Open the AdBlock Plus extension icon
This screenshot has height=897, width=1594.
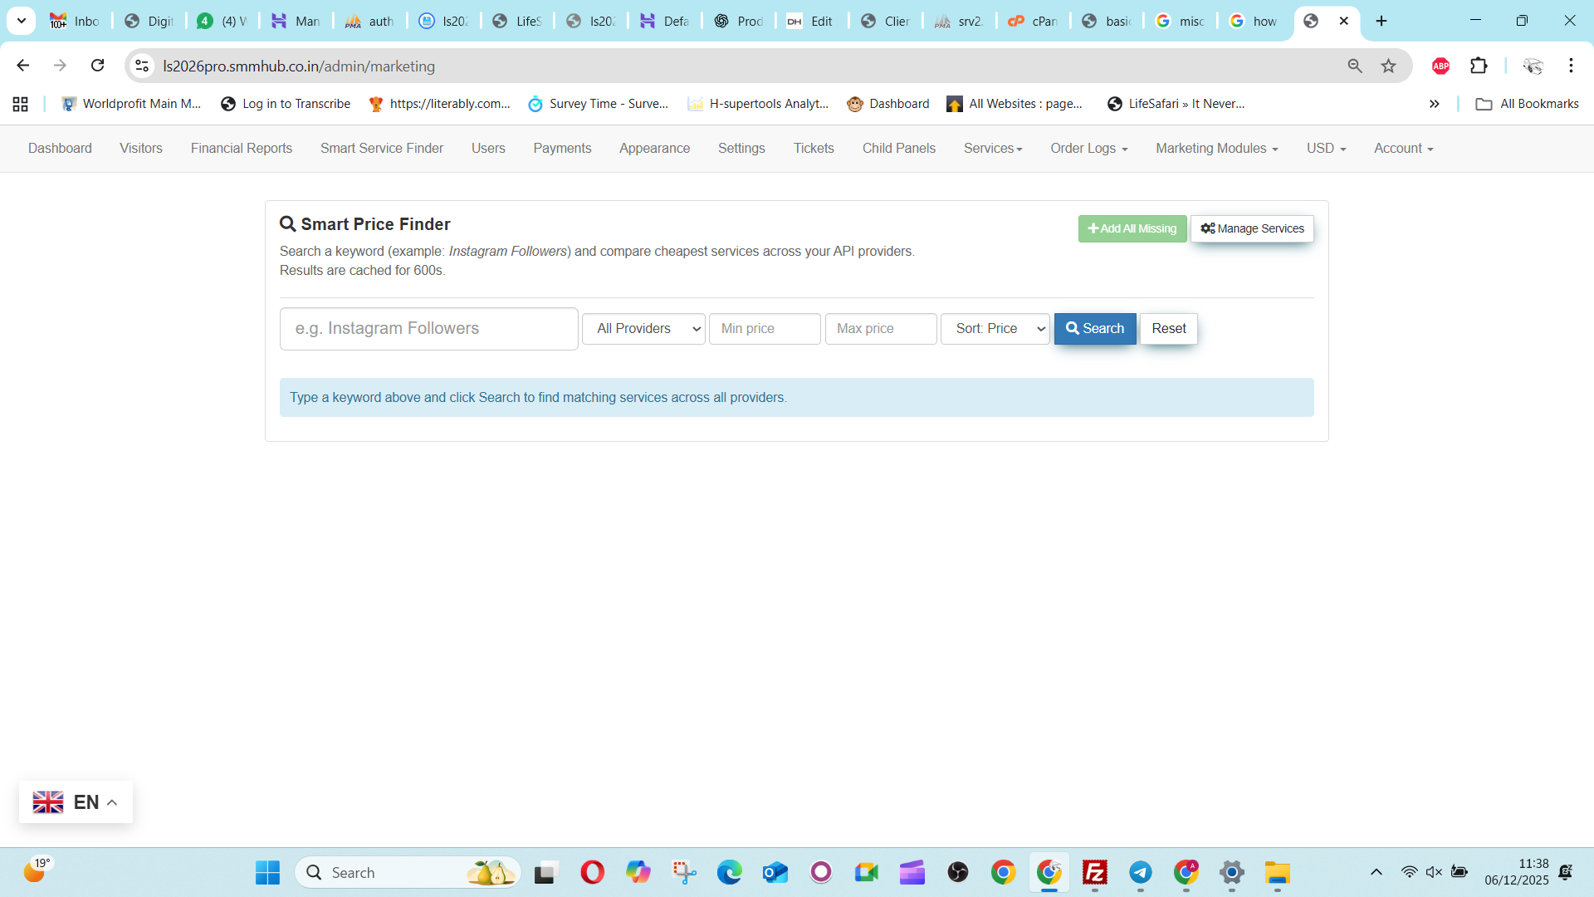point(1441,66)
